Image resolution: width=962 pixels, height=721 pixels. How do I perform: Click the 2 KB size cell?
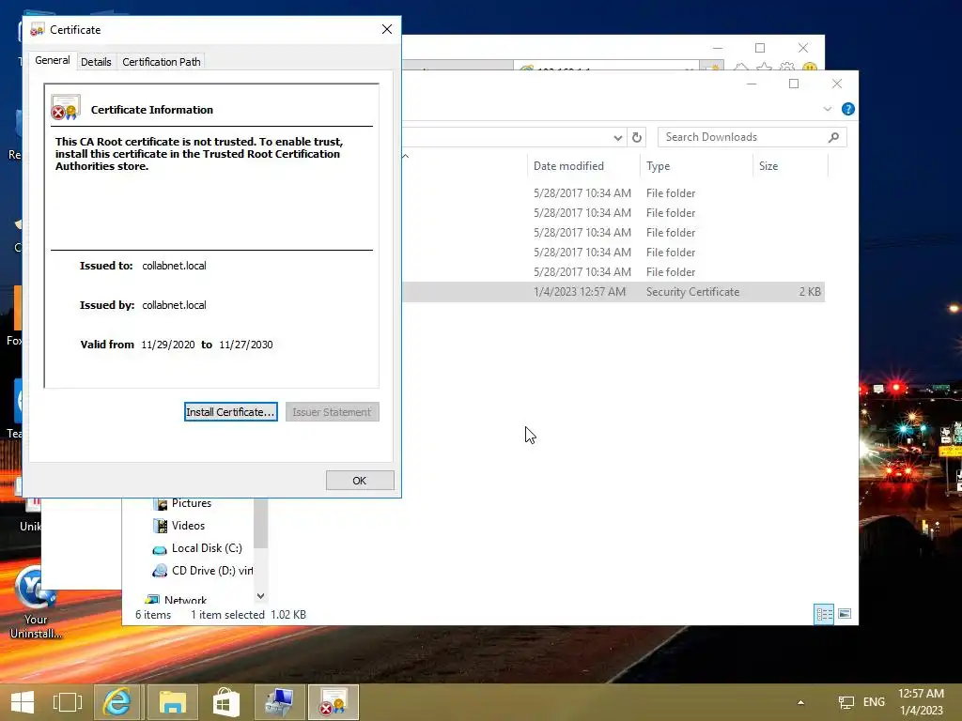(x=810, y=292)
